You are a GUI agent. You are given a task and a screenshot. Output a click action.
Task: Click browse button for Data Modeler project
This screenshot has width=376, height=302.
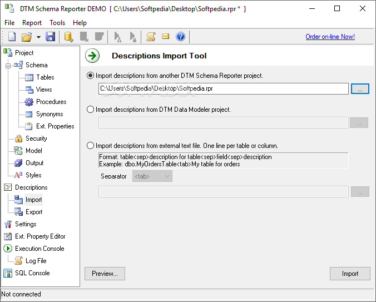pyautogui.click(x=359, y=123)
